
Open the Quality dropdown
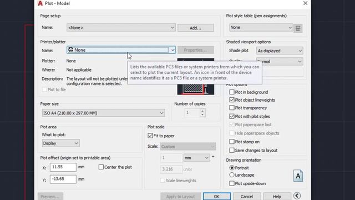(x=280, y=62)
